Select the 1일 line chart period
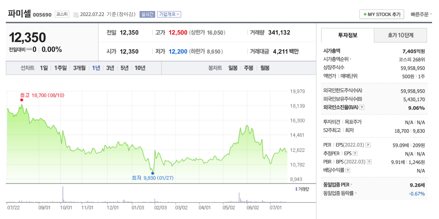This screenshot has width=439, height=219. point(44,68)
